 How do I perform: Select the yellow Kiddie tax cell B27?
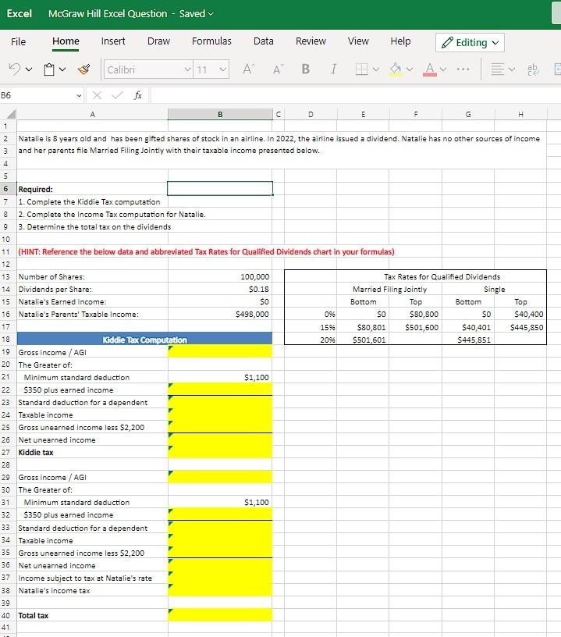220,452
